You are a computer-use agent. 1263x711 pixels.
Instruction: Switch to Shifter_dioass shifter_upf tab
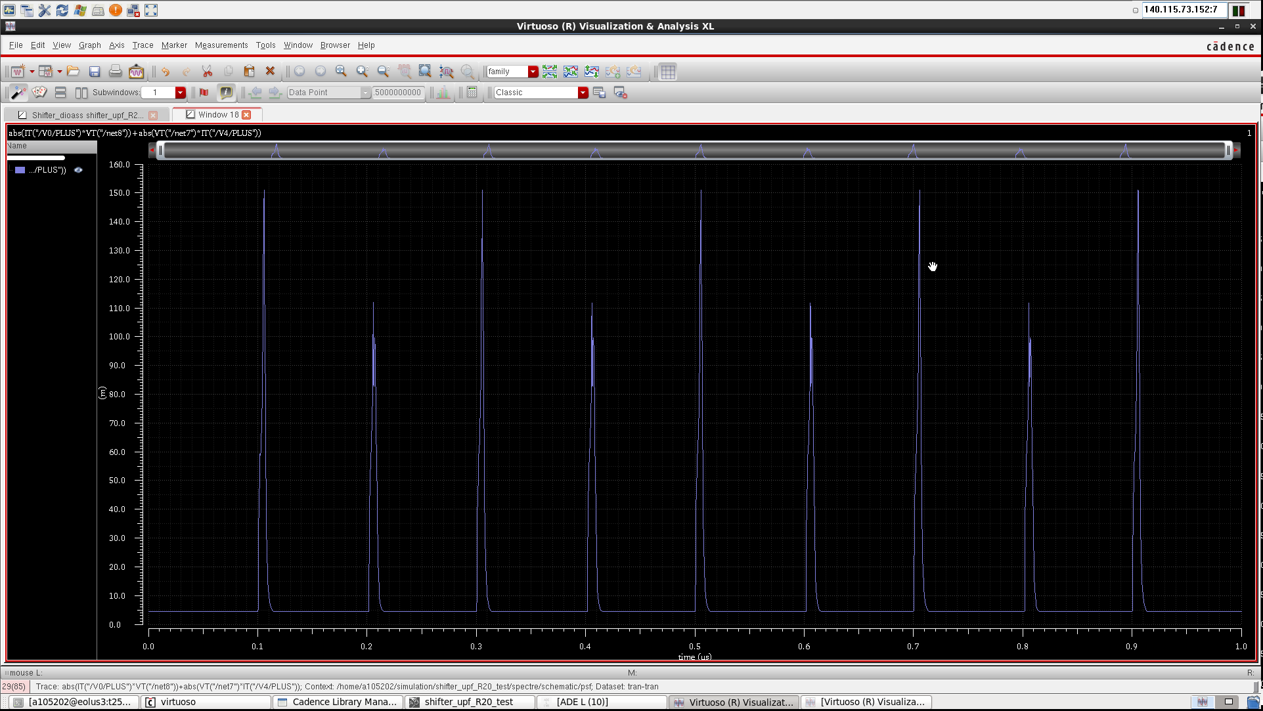pyautogui.click(x=86, y=115)
